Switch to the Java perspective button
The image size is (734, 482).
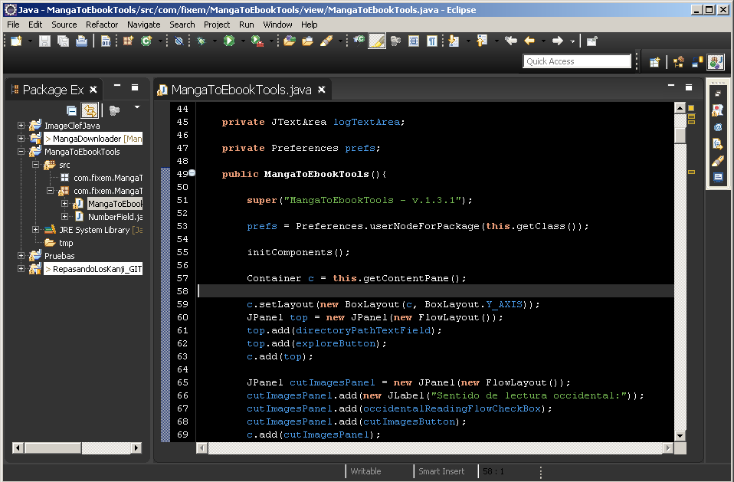(716, 62)
